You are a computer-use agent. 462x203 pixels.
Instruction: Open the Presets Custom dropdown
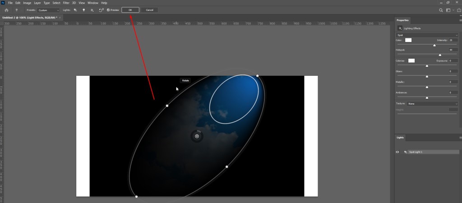[48, 10]
